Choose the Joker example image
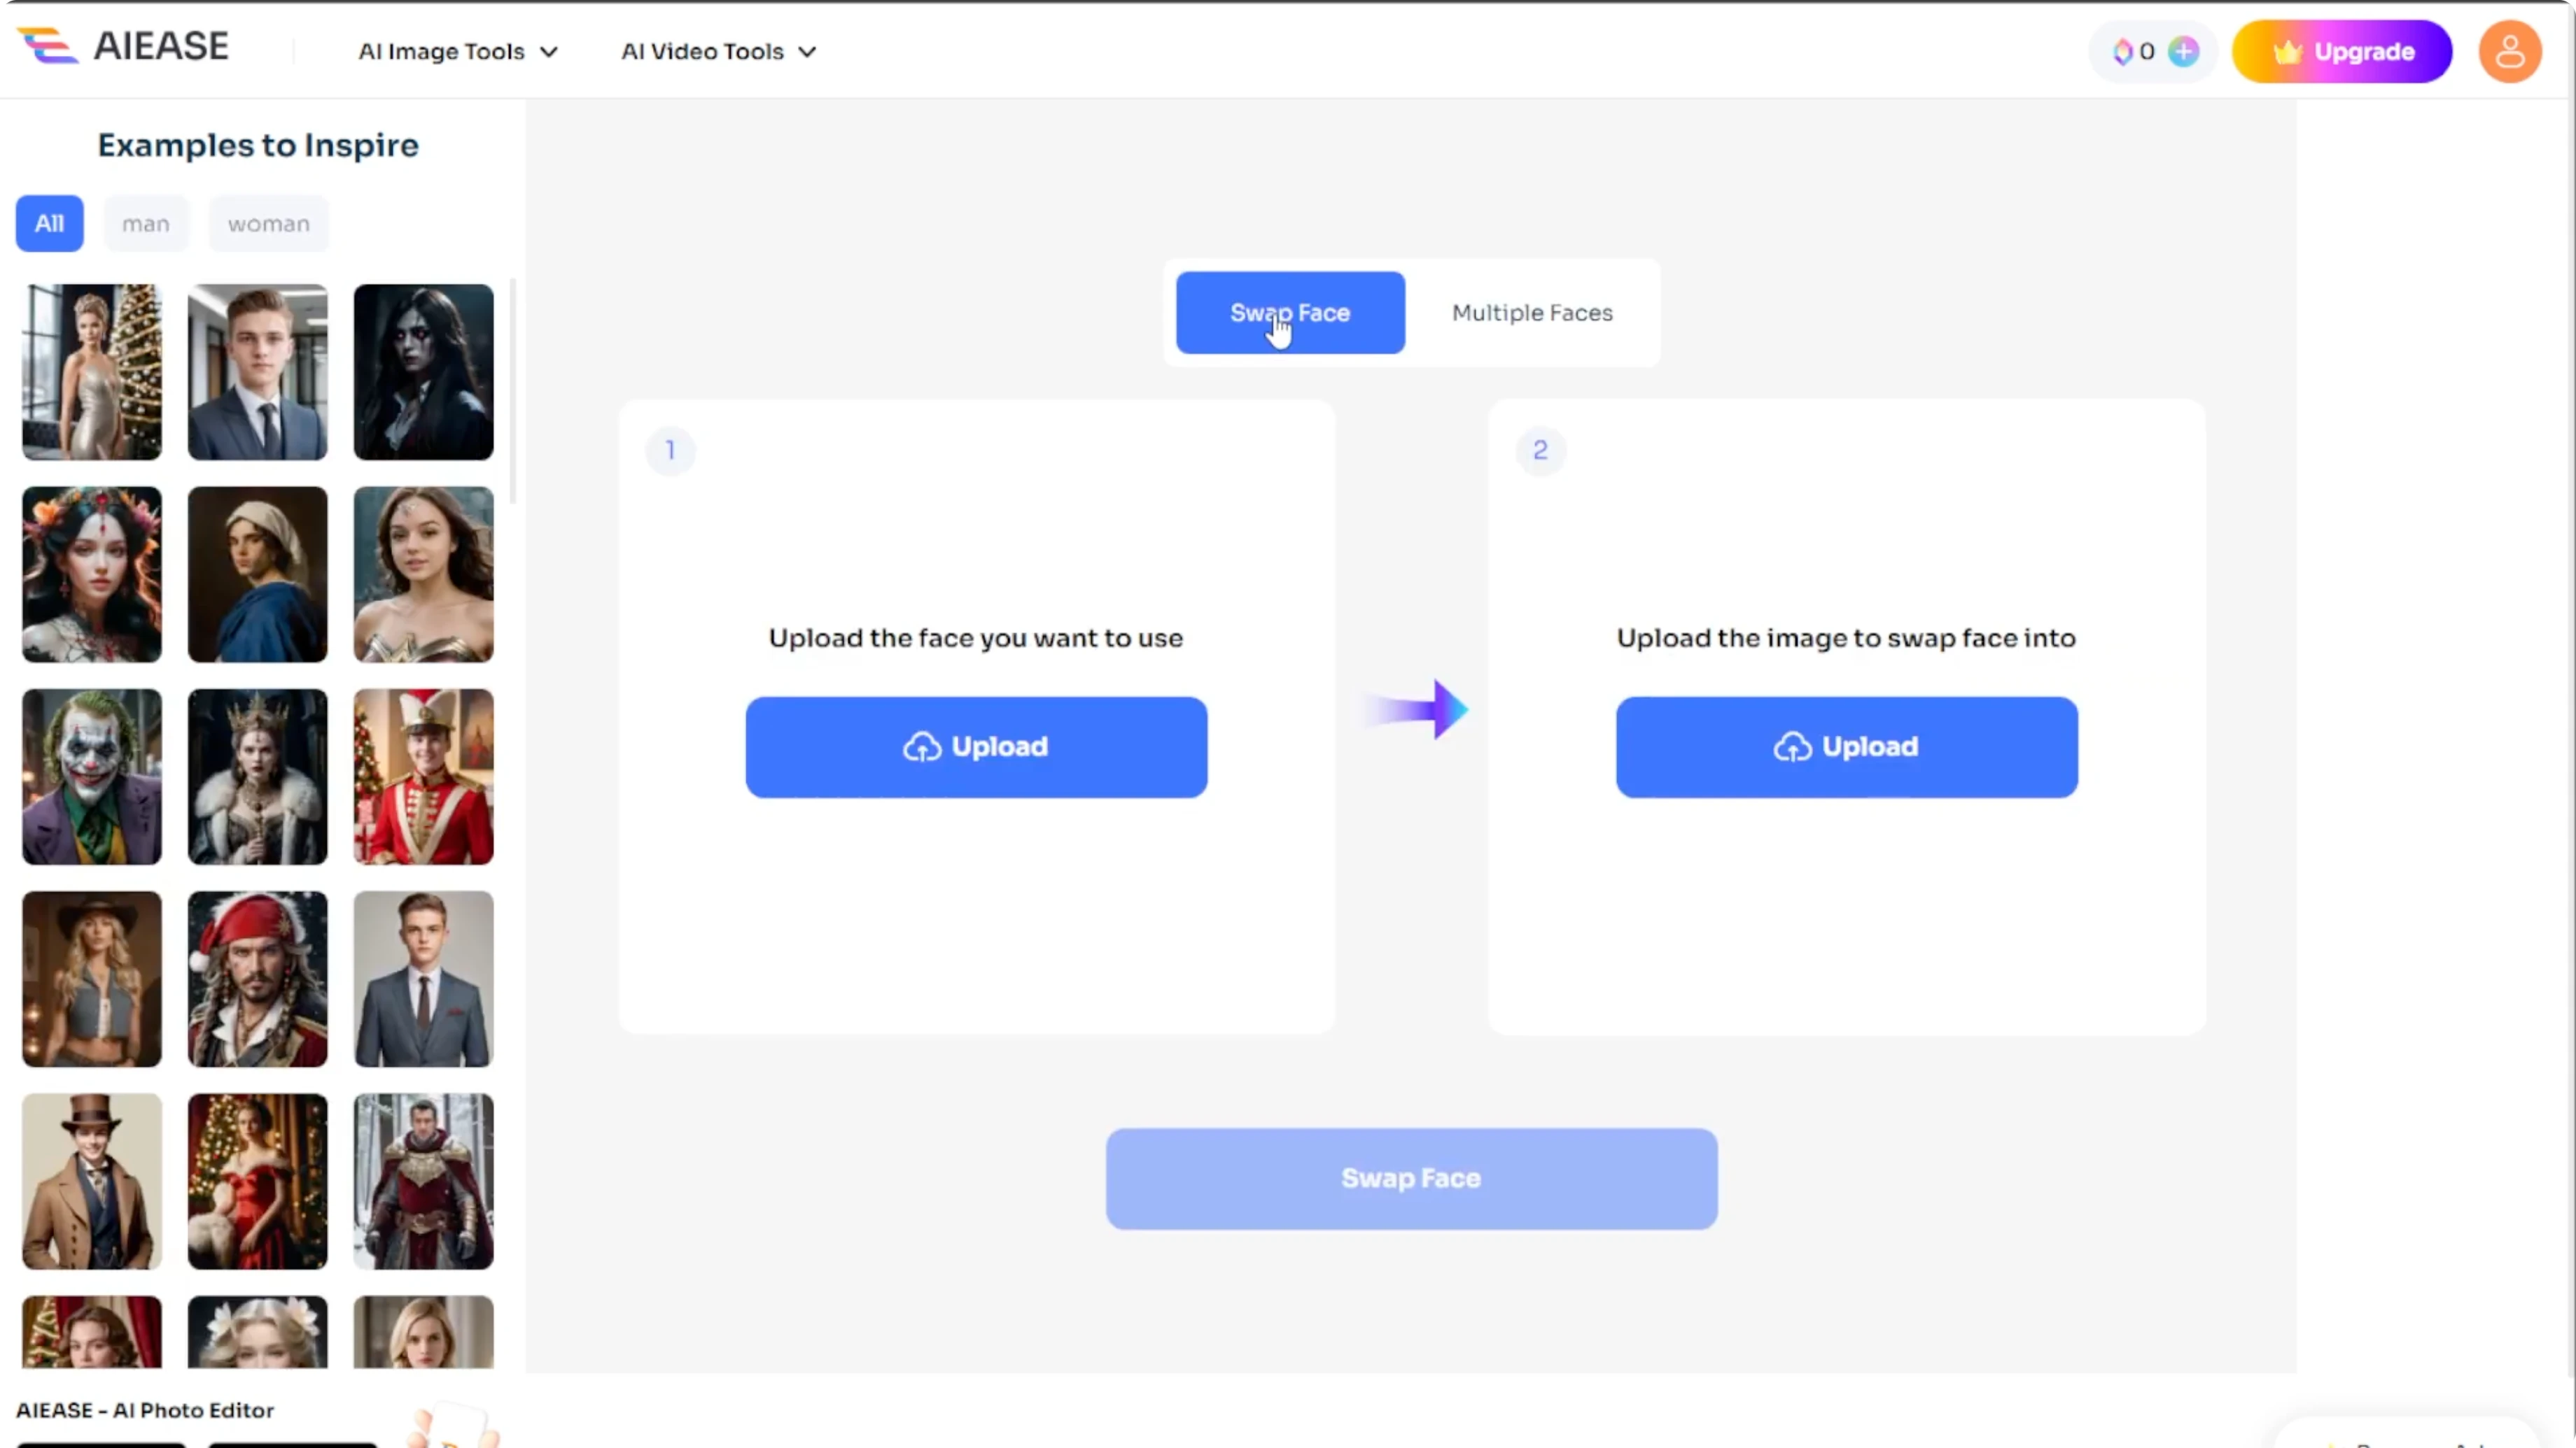Screen dimensions: 2576x1448 pyautogui.click(x=92, y=776)
